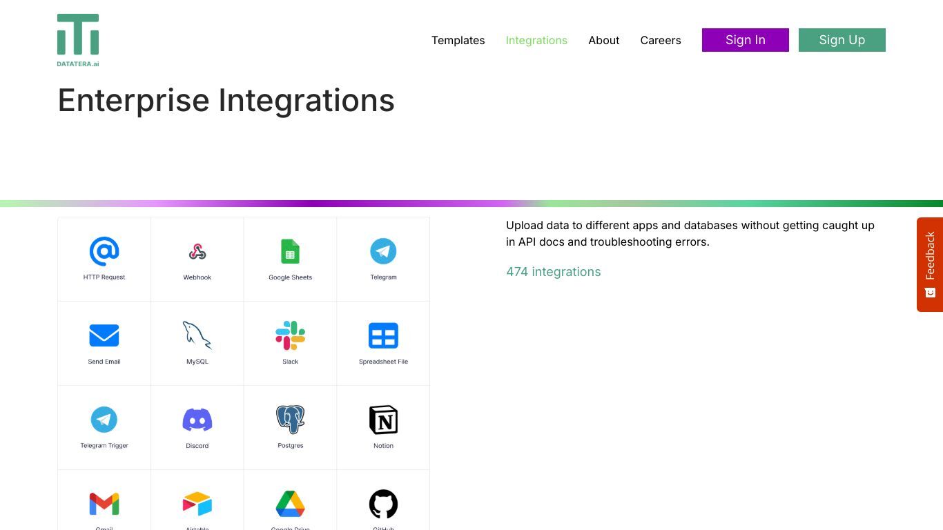
Task: Select the Webhook integration icon
Action: point(197,252)
